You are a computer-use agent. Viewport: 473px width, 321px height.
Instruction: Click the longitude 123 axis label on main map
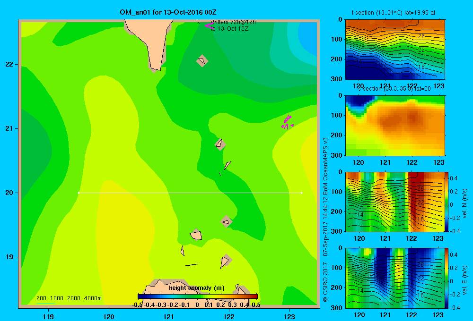tap(289, 316)
